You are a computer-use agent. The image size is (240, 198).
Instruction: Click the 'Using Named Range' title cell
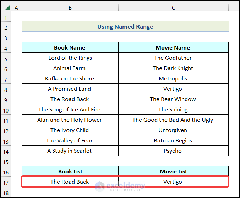(125, 27)
